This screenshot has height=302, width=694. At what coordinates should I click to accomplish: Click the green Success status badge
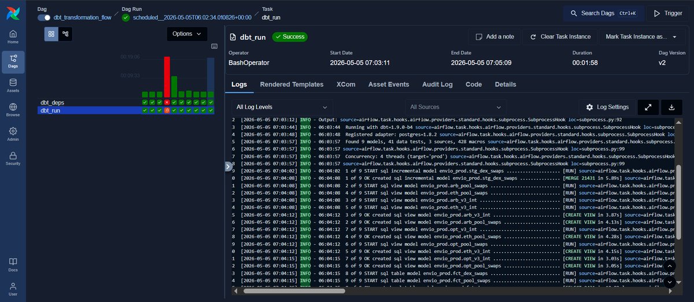click(290, 36)
